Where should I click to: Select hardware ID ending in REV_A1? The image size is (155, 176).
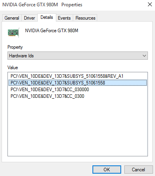tap(77, 76)
